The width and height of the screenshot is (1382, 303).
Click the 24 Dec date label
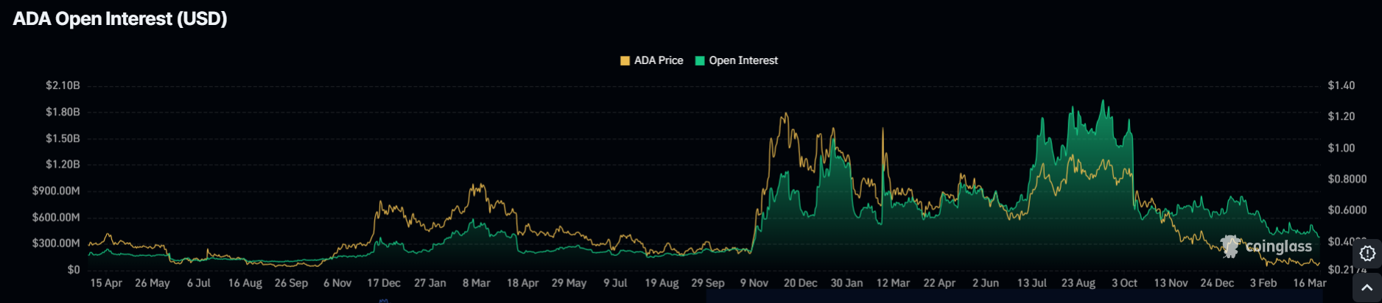pos(1218,283)
